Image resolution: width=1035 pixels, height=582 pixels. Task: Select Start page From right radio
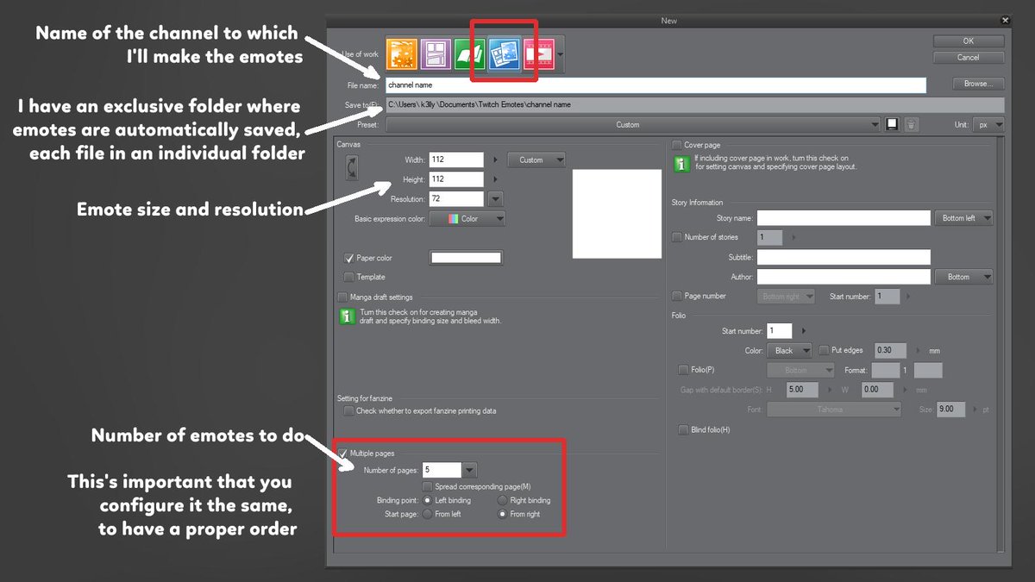pyautogui.click(x=503, y=514)
